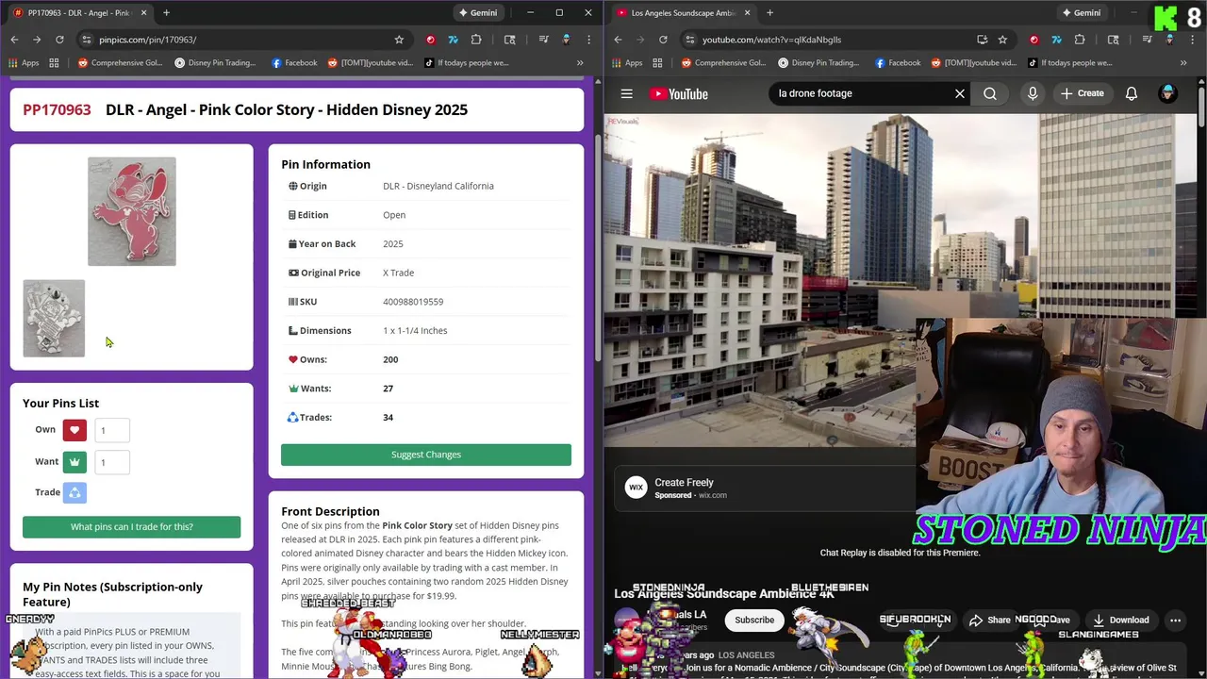The width and height of the screenshot is (1207, 679).
Task: Click Pink Color Story link in description
Action: (x=417, y=525)
